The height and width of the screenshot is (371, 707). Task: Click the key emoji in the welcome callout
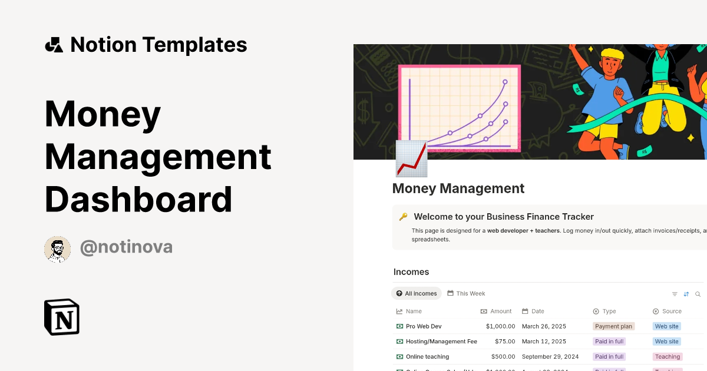click(402, 216)
